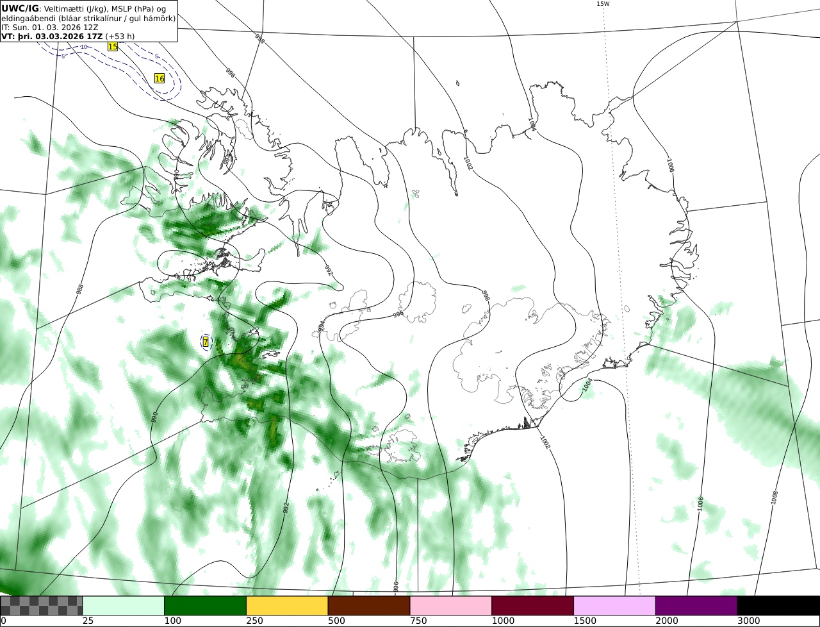Click the legend value 3000
This screenshot has height=627, width=820.
click(x=749, y=621)
